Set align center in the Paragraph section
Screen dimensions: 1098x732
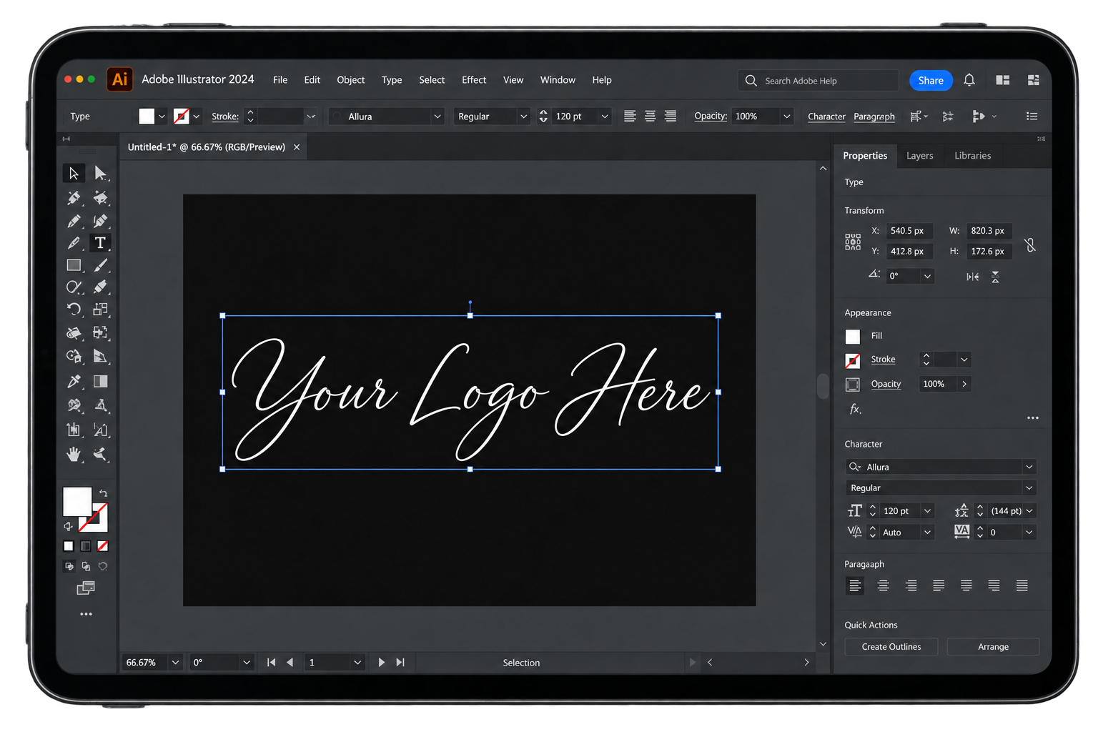884,585
